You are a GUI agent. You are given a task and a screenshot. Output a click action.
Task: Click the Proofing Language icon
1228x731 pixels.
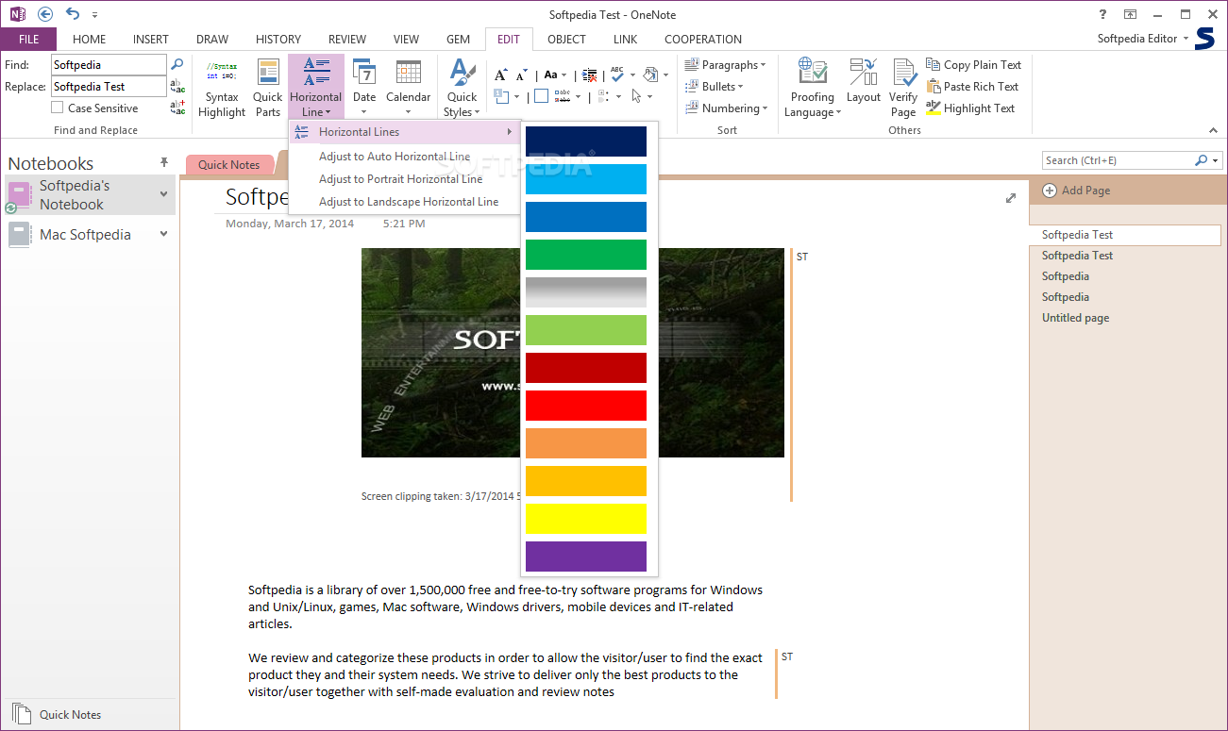click(812, 88)
